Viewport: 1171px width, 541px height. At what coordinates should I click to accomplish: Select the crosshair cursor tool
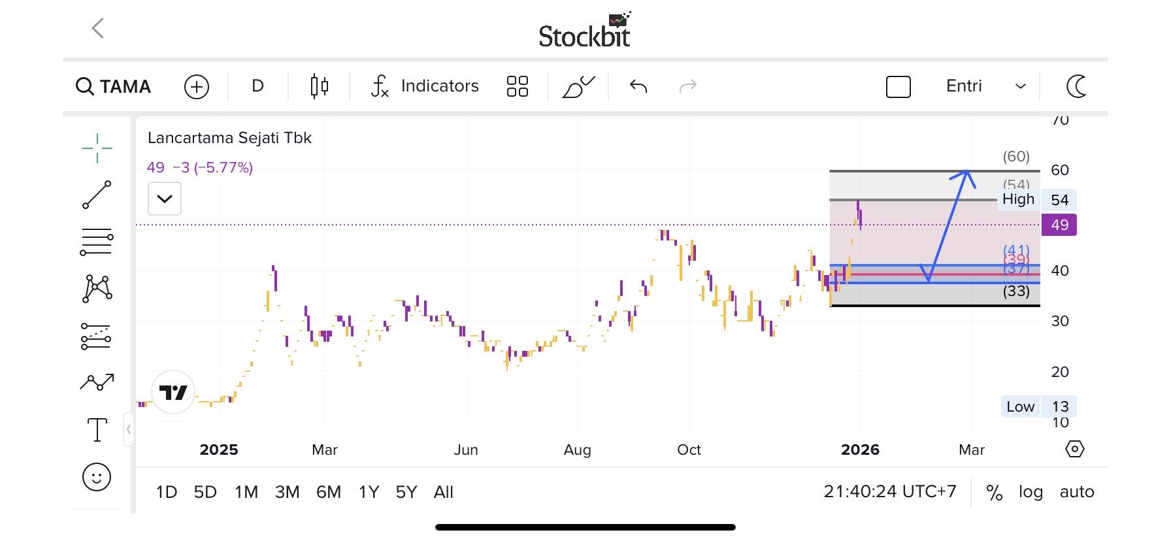[97, 148]
